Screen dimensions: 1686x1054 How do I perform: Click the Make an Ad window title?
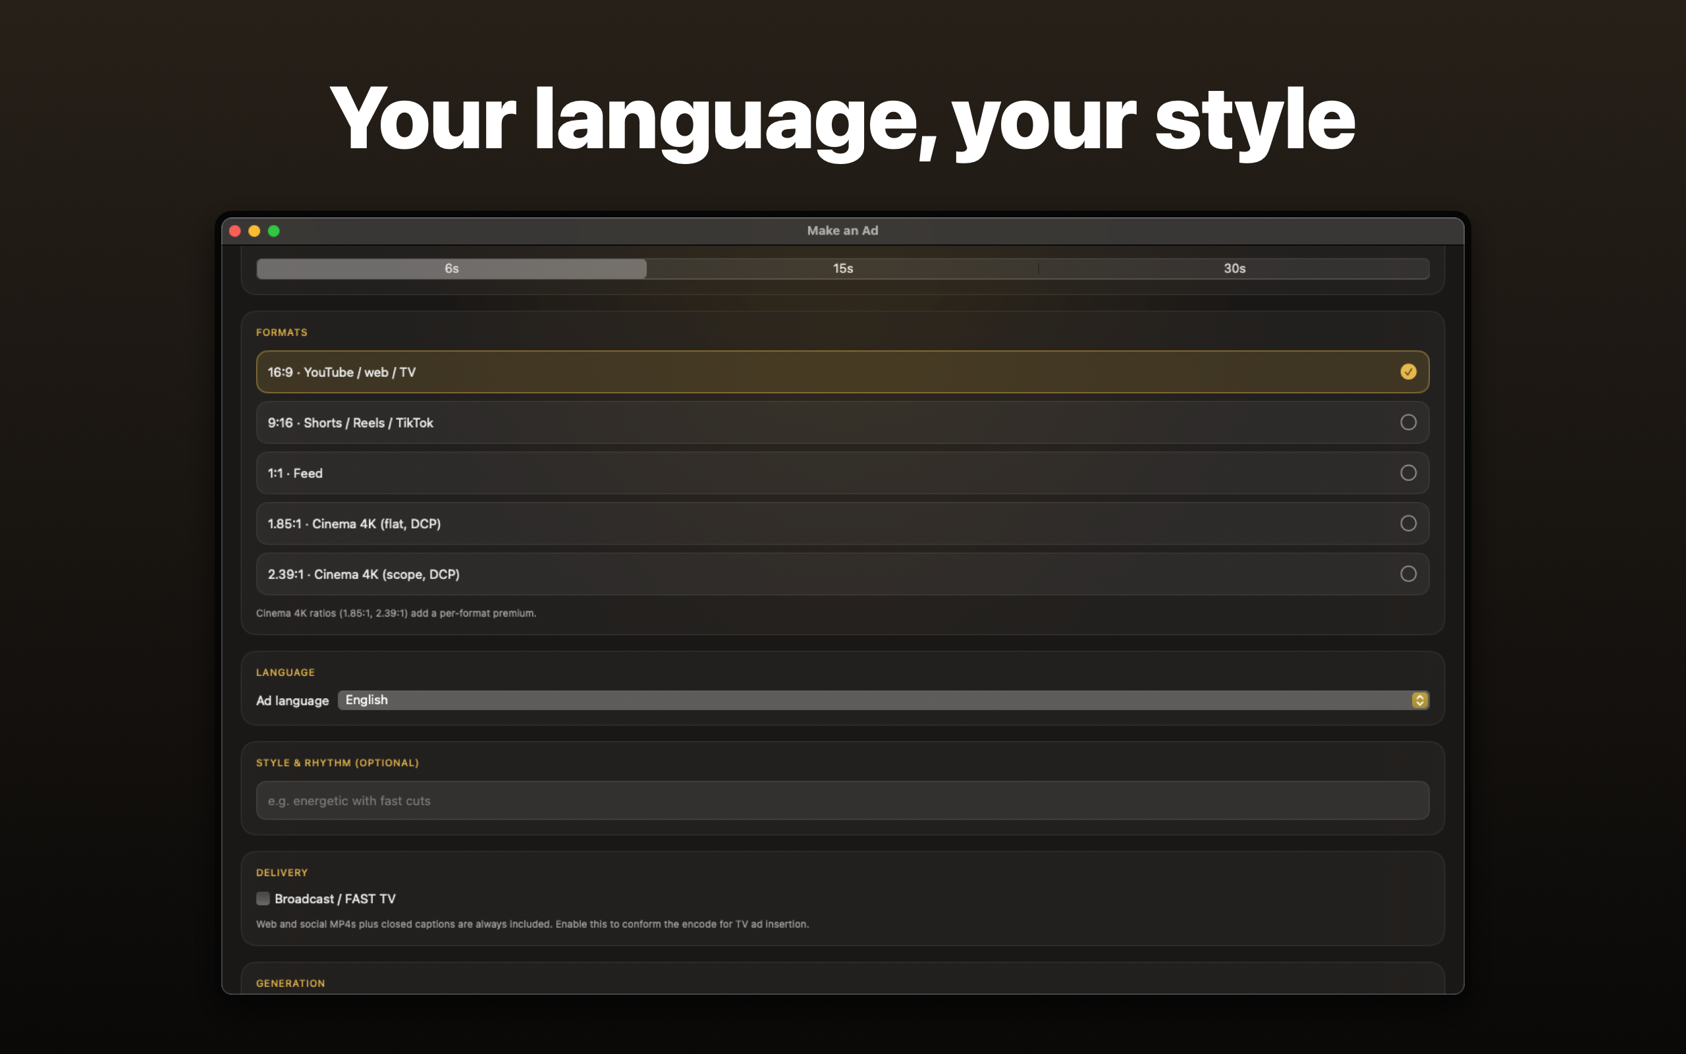pos(842,231)
